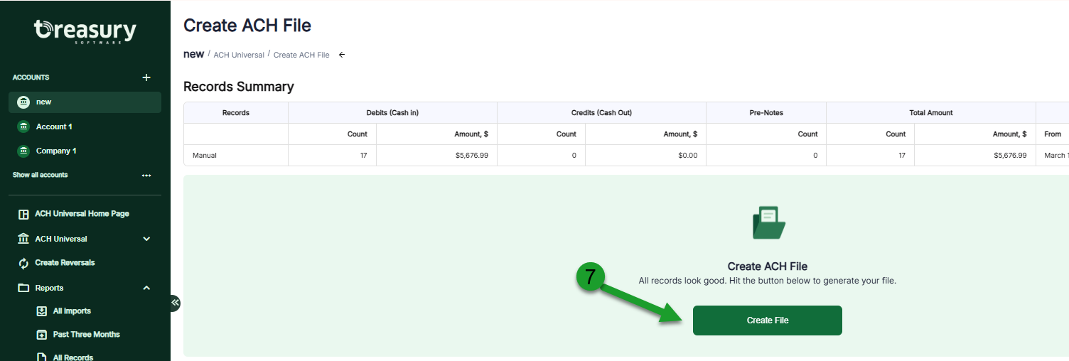
Task: Collapse the Reports section chevron
Action: tap(146, 288)
